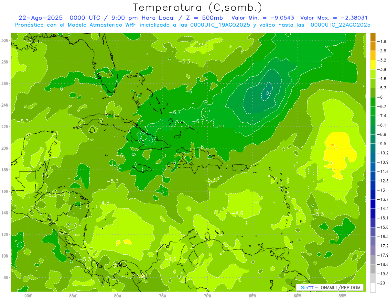Image resolution: width=388 pixels, height=300 pixels.
Task: Click the "-18.6" color scale value
Action: tap(383, 264)
